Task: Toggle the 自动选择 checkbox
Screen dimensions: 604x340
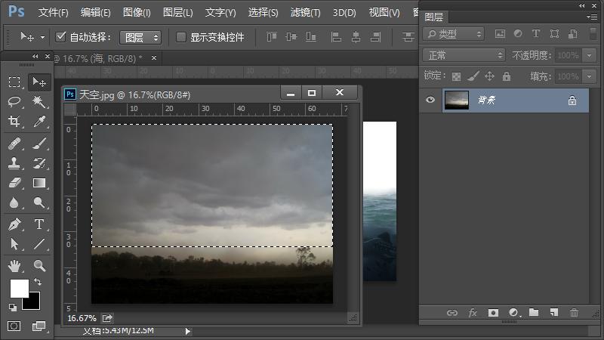Action: [61, 37]
